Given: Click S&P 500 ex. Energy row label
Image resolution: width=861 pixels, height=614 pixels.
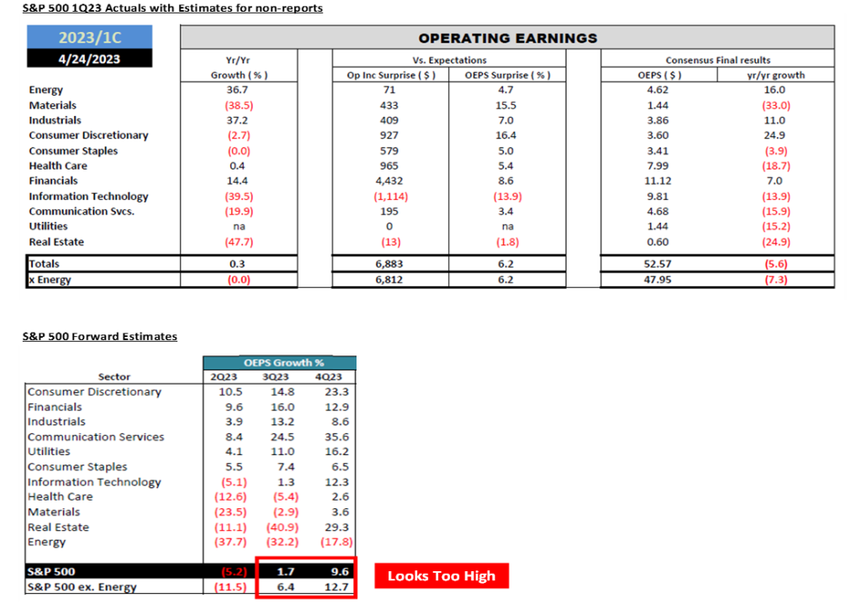Looking at the screenshot, I should coord(82,587).
